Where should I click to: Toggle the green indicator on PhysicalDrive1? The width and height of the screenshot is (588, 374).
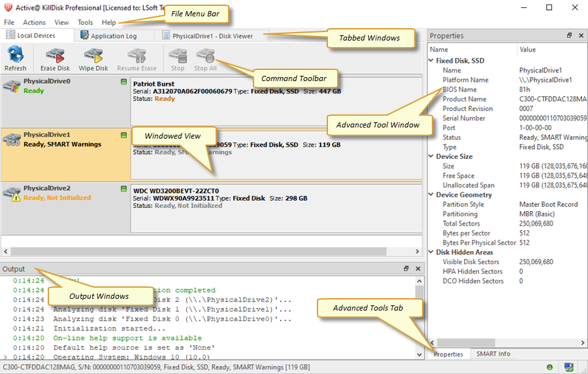click(124, 135)
